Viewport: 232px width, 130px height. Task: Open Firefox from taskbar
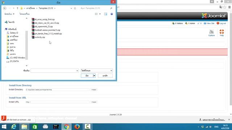(x=77, y=127)
